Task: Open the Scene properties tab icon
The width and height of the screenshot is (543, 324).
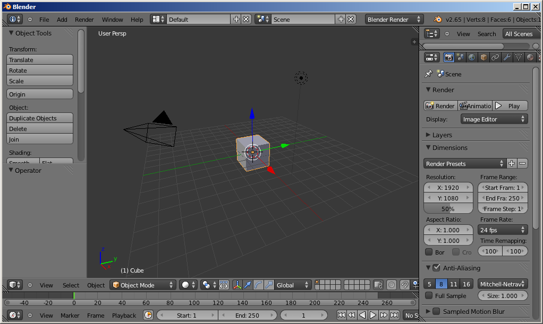Action: 460,57
